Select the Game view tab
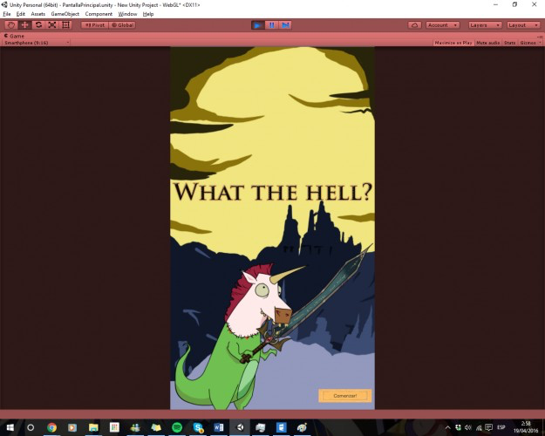Screen dimensions: 545x436 tap(14, 36)
